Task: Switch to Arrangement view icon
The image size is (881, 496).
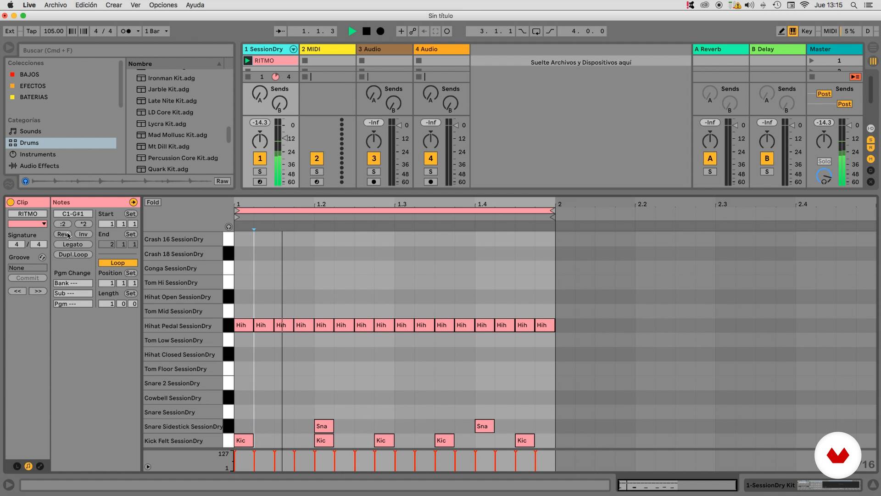Action: pos(873,48)
